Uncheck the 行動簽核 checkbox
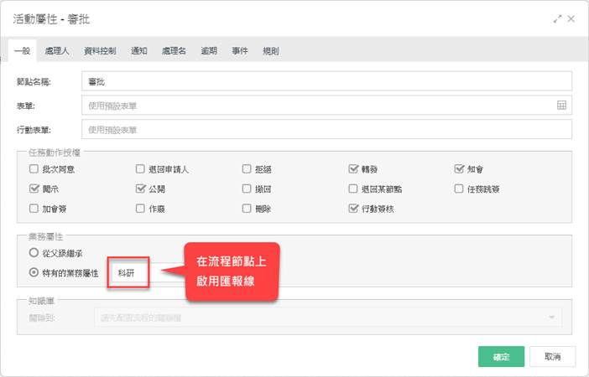Screen dimensions: 589x377 coord(353,209)
